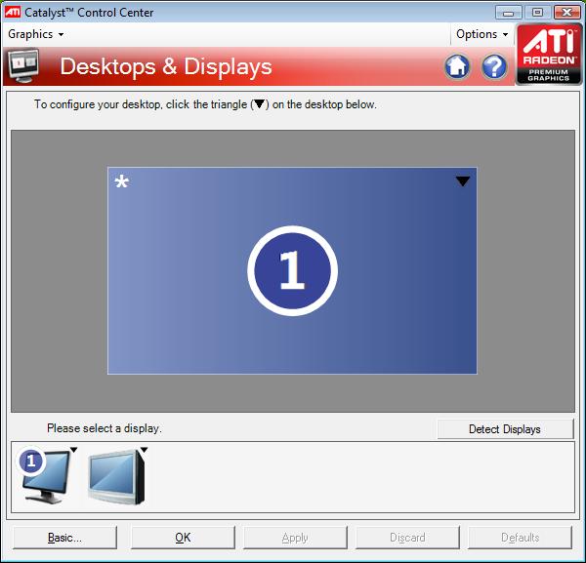Switch to Basic view
The width and height of the screenshot is (586, 563).
pyautogui.click(x=64, y=538)
